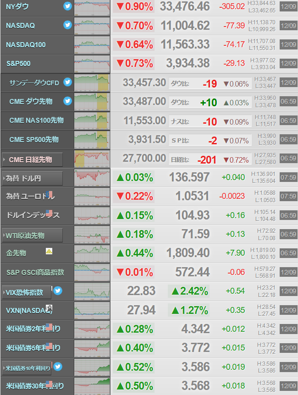Screen dimensions: 298x395
Task: Click the VXN value 27.94
Action: coord(141,310)
